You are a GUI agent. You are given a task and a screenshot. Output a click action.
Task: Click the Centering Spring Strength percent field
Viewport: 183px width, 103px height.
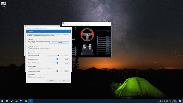(66, 72)
